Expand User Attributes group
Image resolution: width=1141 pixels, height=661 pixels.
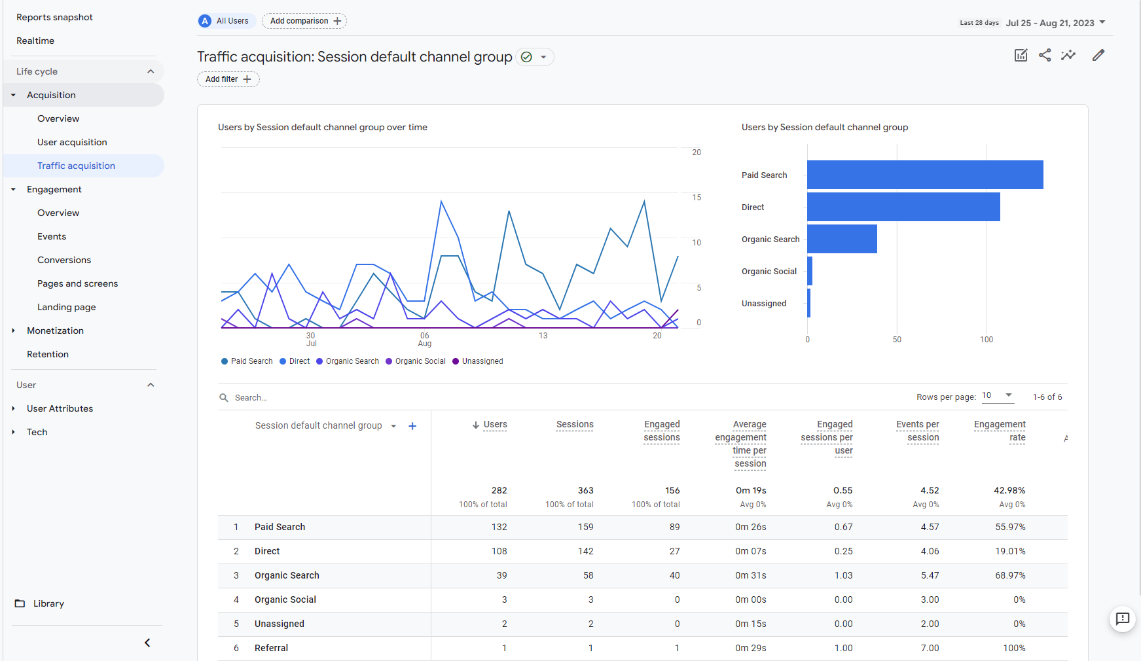13,408
